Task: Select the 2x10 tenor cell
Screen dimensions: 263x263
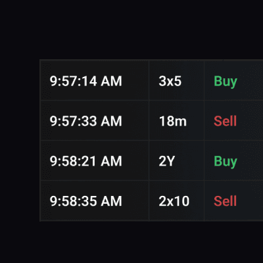Action: click(x=177, y=201)
